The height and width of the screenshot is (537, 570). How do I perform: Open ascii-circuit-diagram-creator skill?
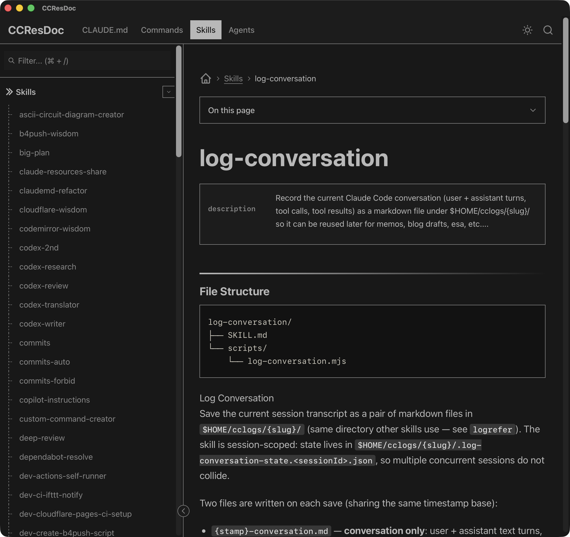click(x=72, y=115)
